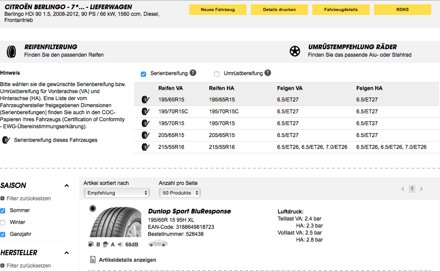
Task: Go to next results page arrow
Action: click(421, 189)
